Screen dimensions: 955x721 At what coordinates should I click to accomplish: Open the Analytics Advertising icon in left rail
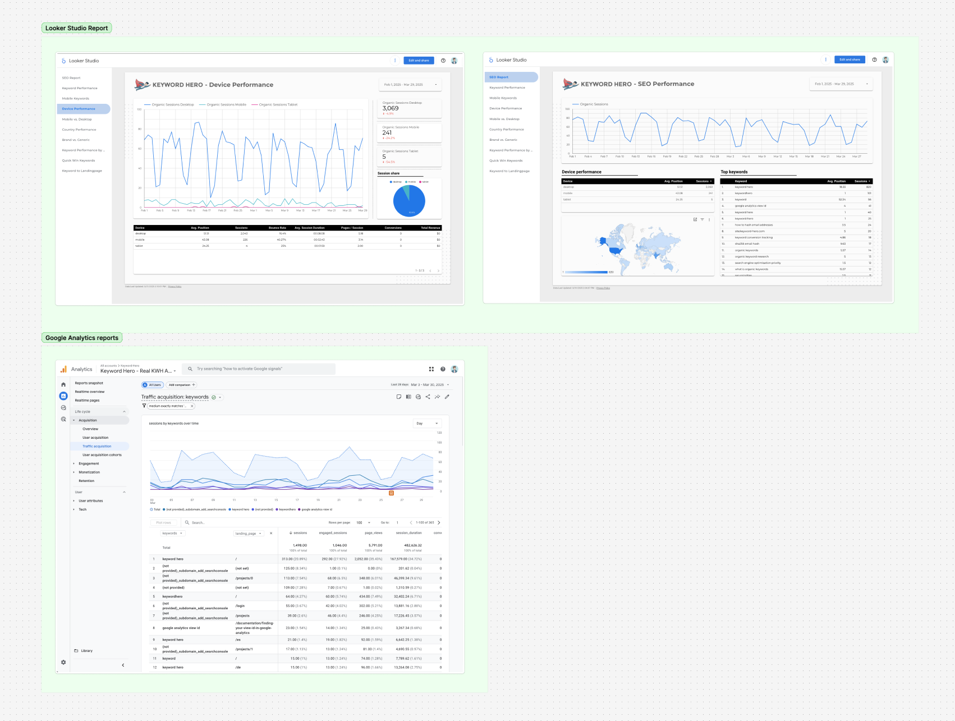click(63, 419)
